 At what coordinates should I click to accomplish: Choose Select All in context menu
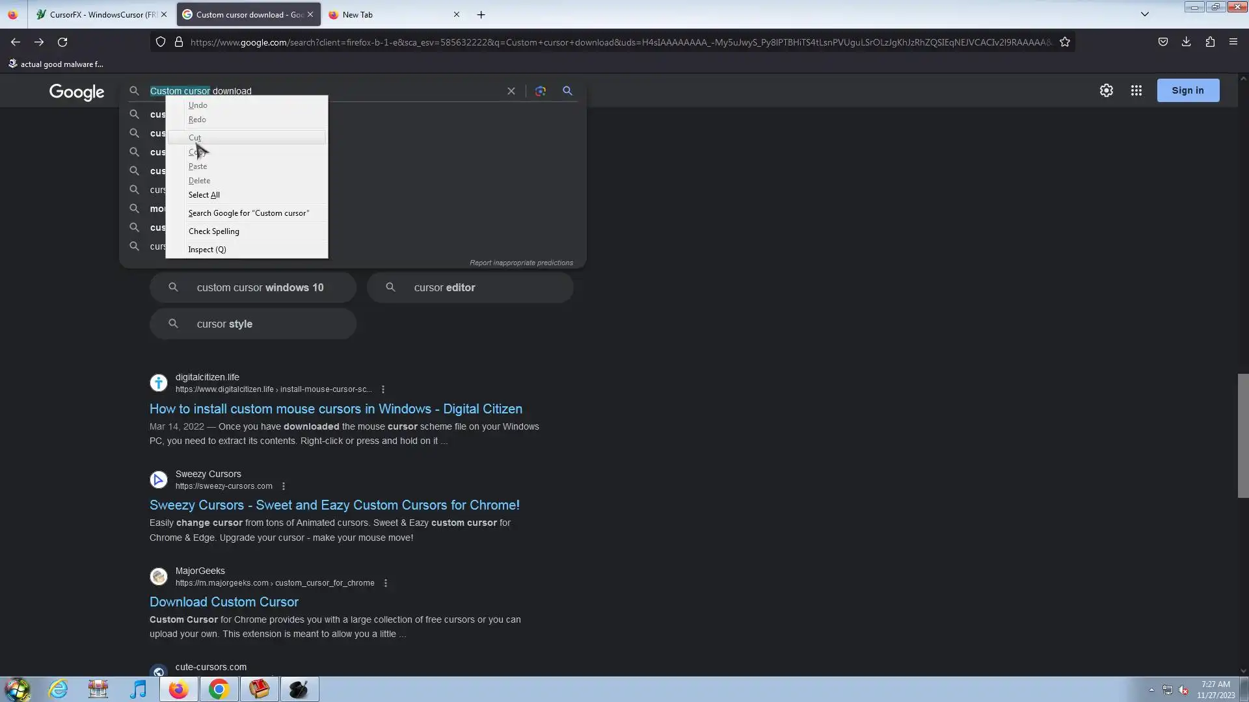204,195
